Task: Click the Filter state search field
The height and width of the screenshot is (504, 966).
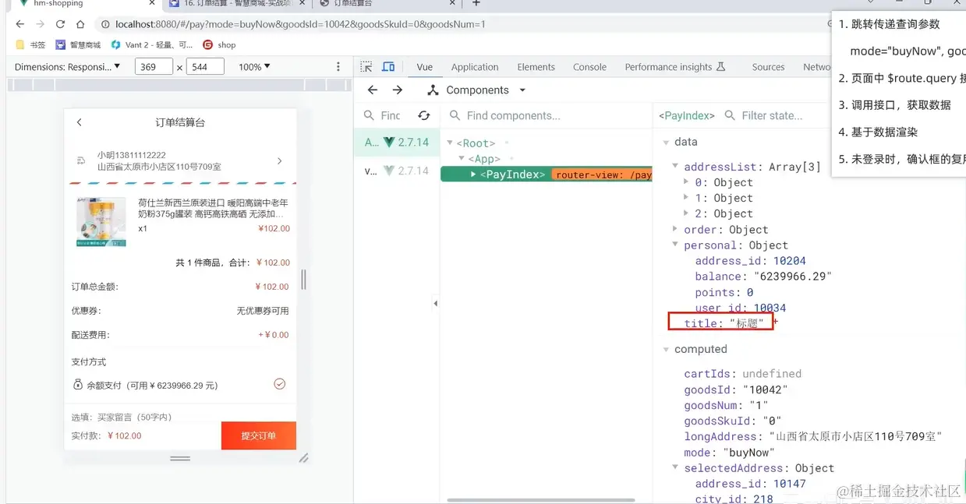Action: click(x=772, y=115)
